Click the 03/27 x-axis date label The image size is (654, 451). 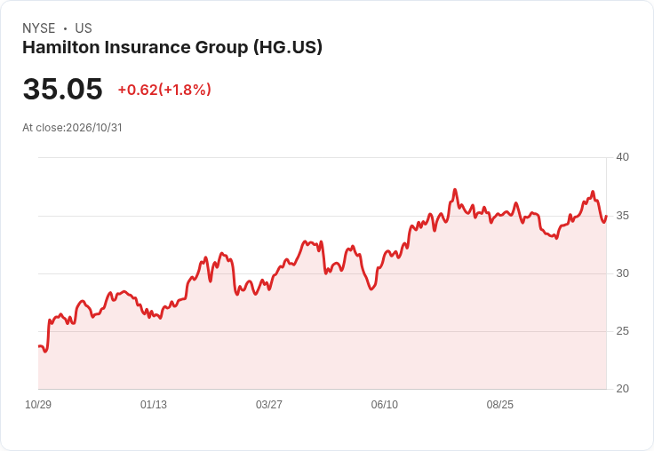tap(269, 405)
